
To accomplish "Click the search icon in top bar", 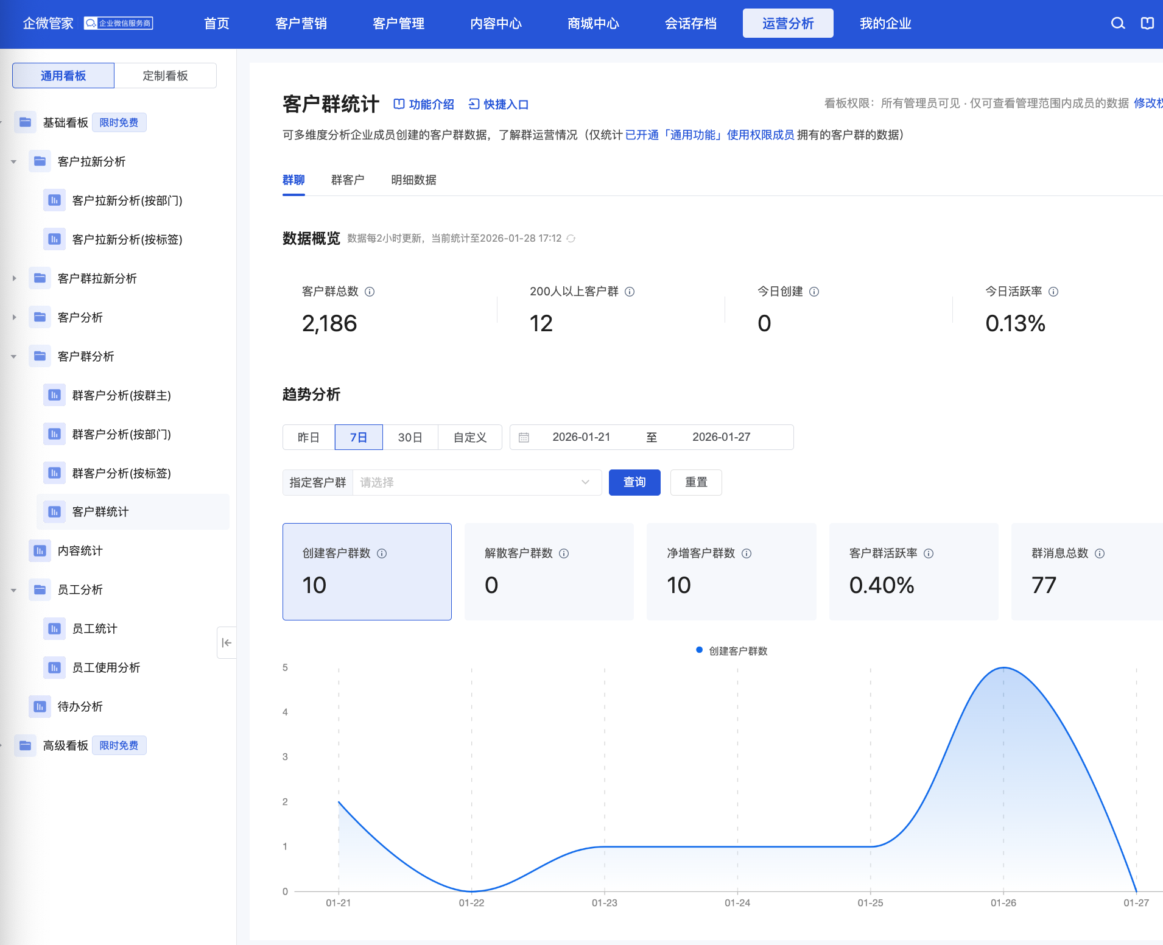I will click(1118, 23).
